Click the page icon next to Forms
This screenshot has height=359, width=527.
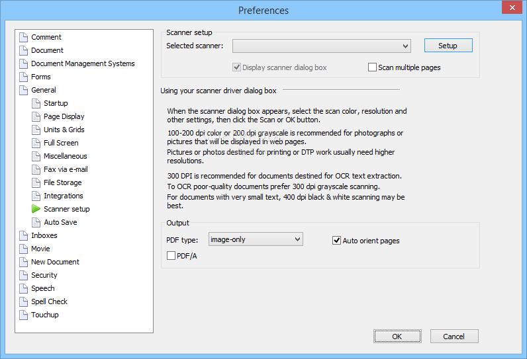point(24,77)
